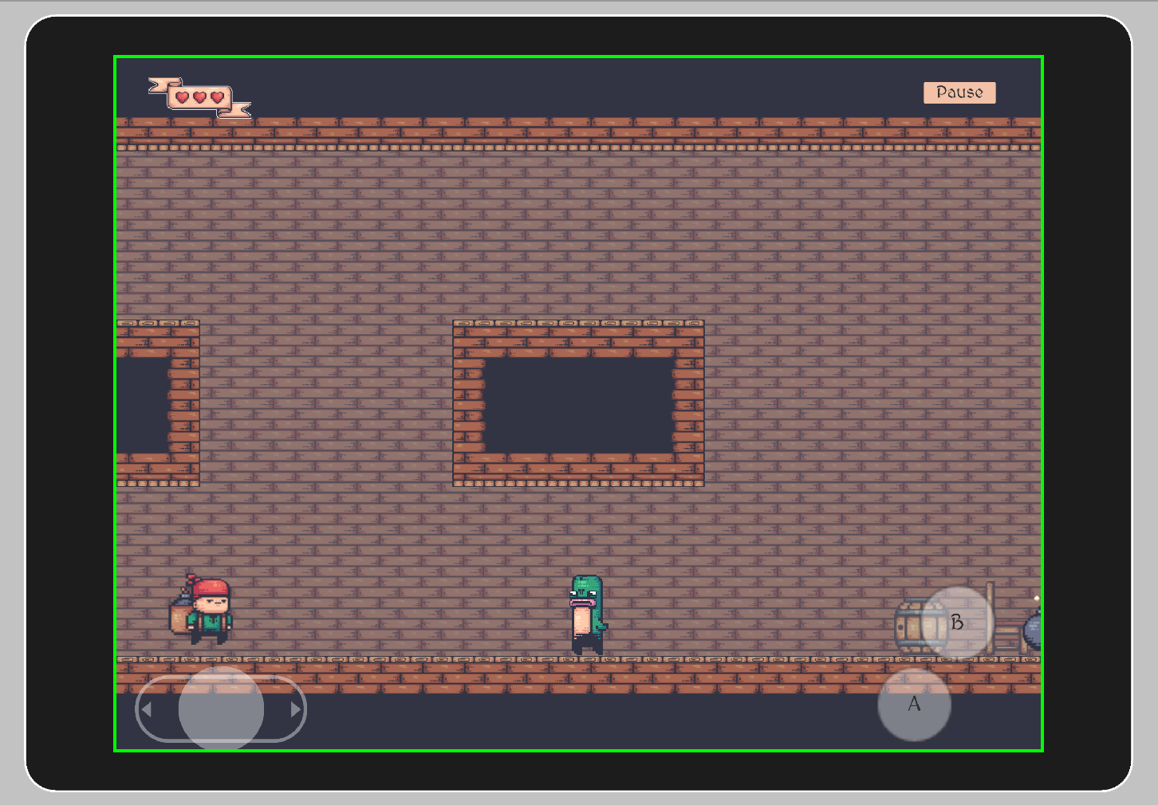Click the three-hearts health banner
The width and height of the screenshot is (1158, 805).
point(199,97)
